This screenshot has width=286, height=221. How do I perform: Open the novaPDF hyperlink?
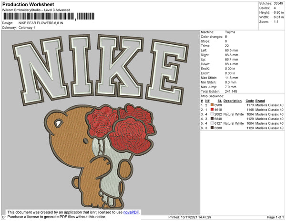point(131,212)
